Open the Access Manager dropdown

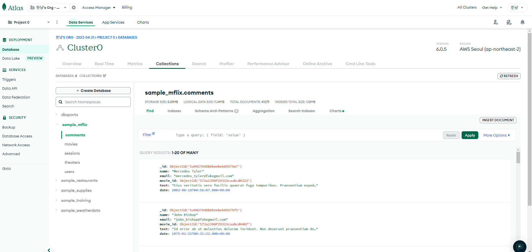[99, 7]
